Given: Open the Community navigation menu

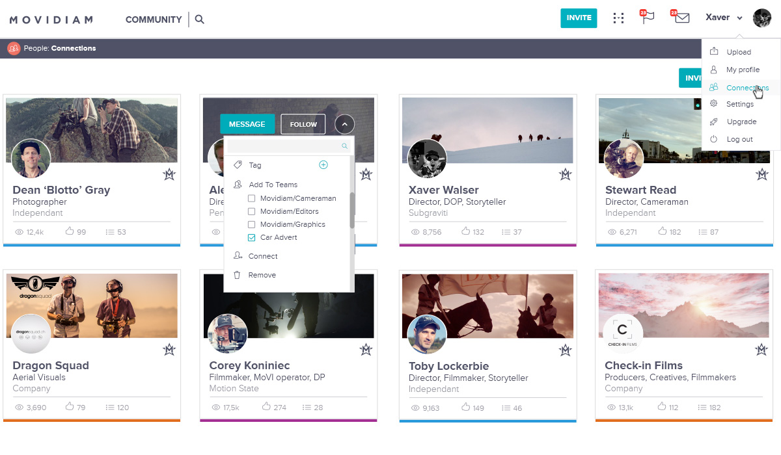Looking at the screenshot, I should pyautogui.click(x=154, y=19).
